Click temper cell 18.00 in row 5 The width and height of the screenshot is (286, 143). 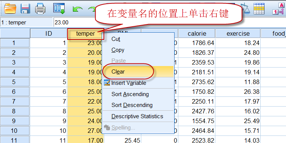(85, 82)
